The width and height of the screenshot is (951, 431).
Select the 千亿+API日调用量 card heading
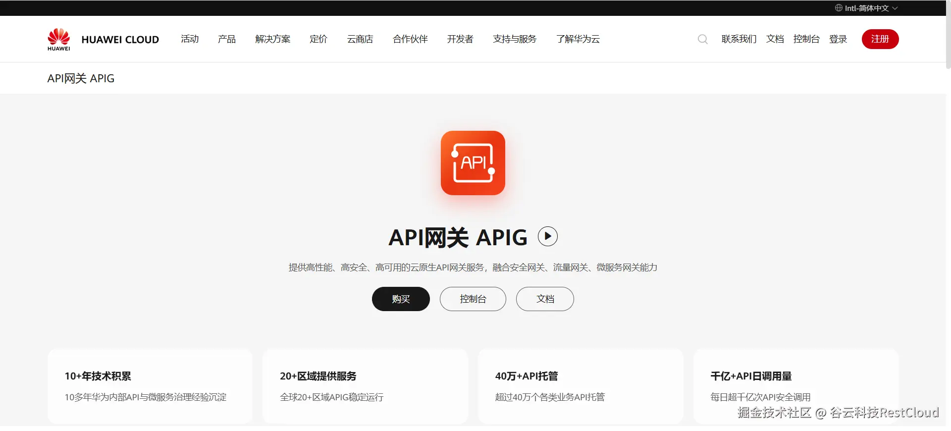[751, 376]
